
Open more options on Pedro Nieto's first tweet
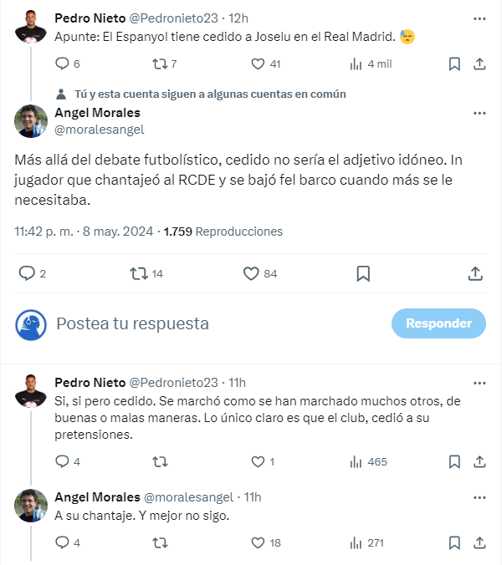479,18
